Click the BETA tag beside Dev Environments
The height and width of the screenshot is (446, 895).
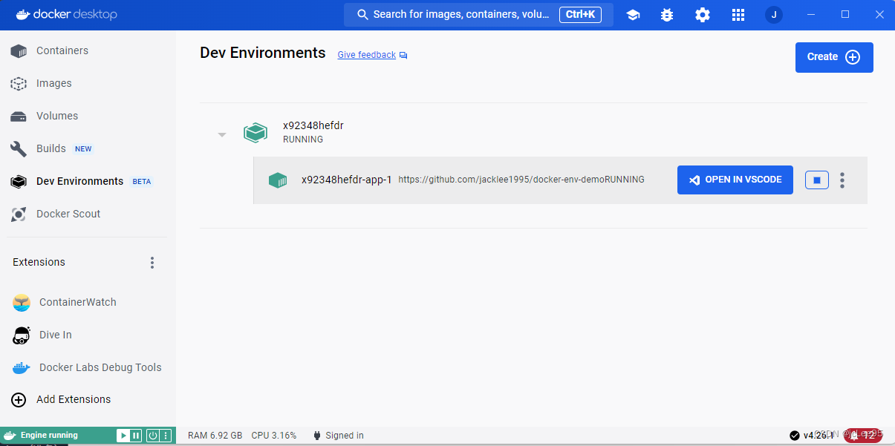click(141, 182)
